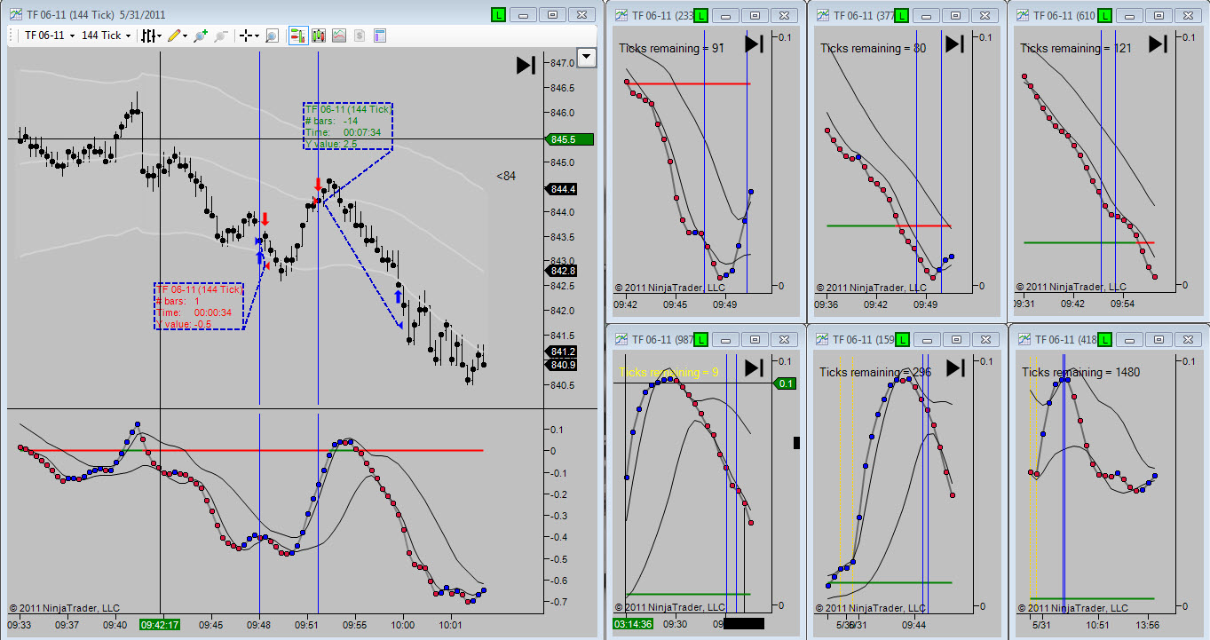Click the scroll-to-end arrow in 610 tick window
The image size is (1210, 640).
click(1157, 44)
